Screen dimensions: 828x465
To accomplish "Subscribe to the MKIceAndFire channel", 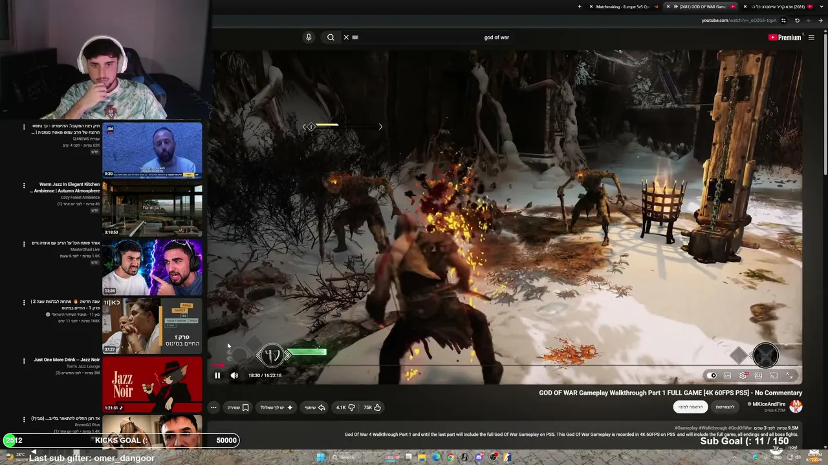I will point(691,407).
